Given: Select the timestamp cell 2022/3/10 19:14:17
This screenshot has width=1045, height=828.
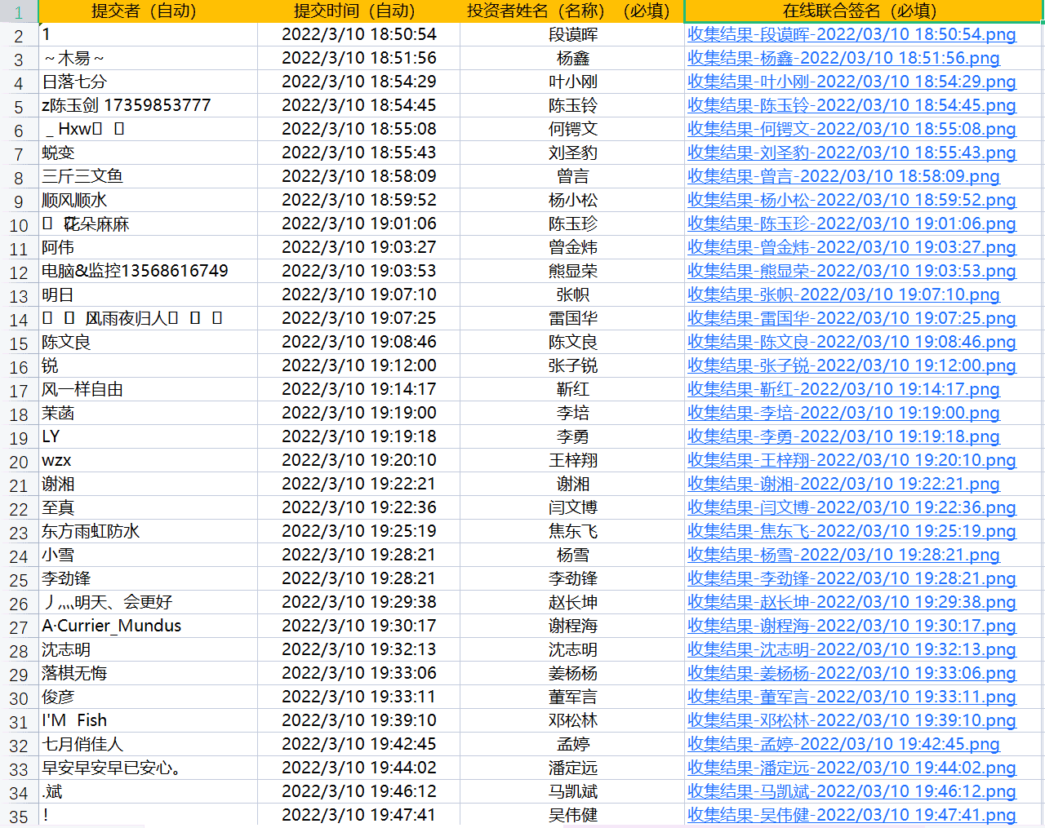Looking at the screenshot, I should 358,390.
